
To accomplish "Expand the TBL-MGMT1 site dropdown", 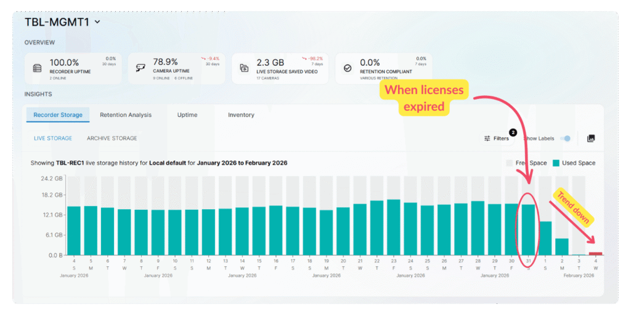I will point(97,22).
